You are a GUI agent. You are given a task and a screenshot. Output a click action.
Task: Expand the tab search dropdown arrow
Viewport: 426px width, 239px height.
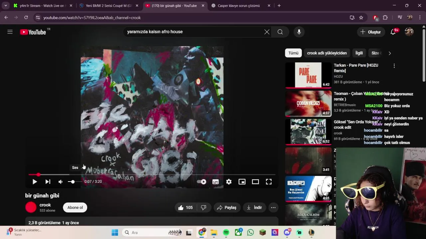[5, 6]
